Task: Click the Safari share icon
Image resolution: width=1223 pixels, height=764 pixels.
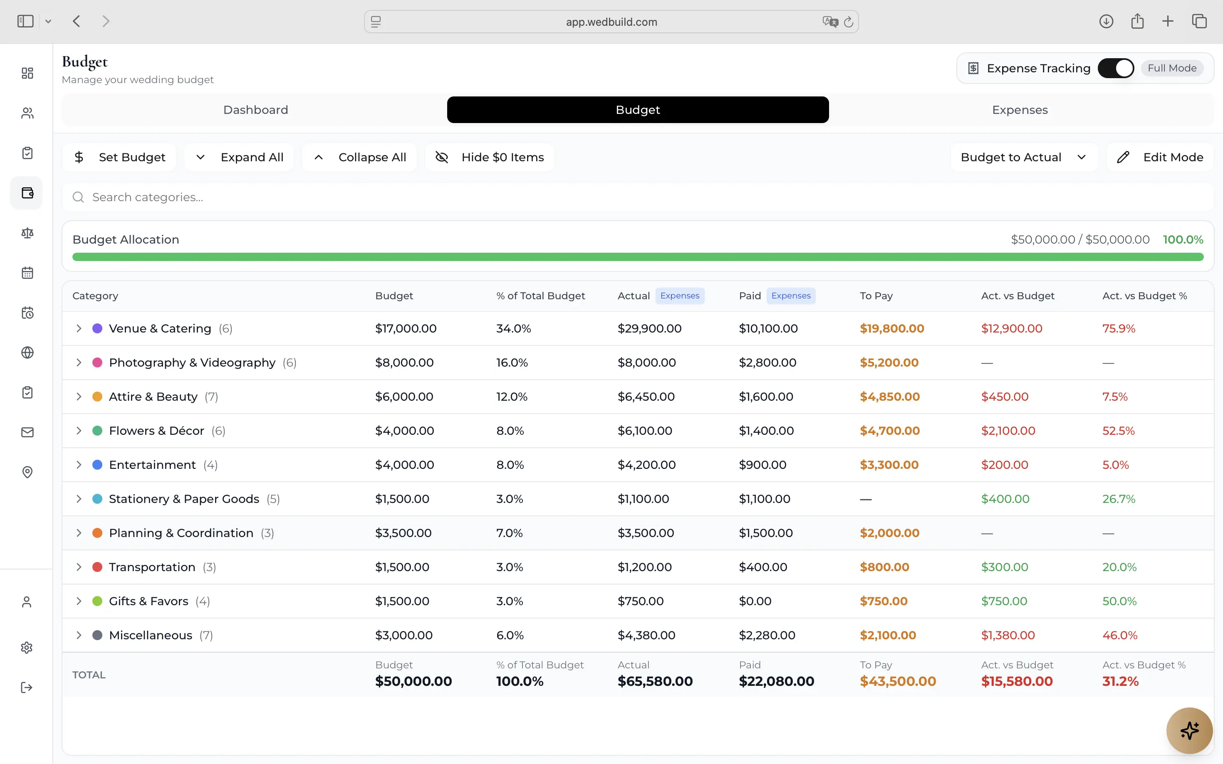Action: point(1138,21)
